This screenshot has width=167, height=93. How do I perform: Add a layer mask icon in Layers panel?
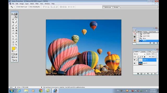coord(141,74)
